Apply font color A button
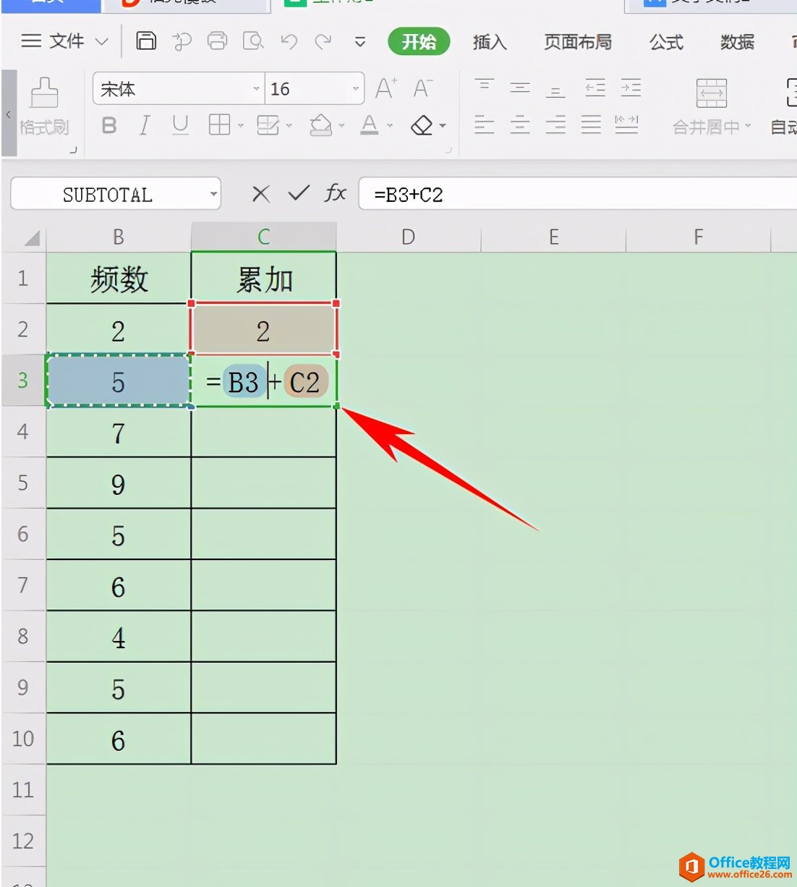Image resolution: width=797 pixels, height=887 pixels. (370, 125)
